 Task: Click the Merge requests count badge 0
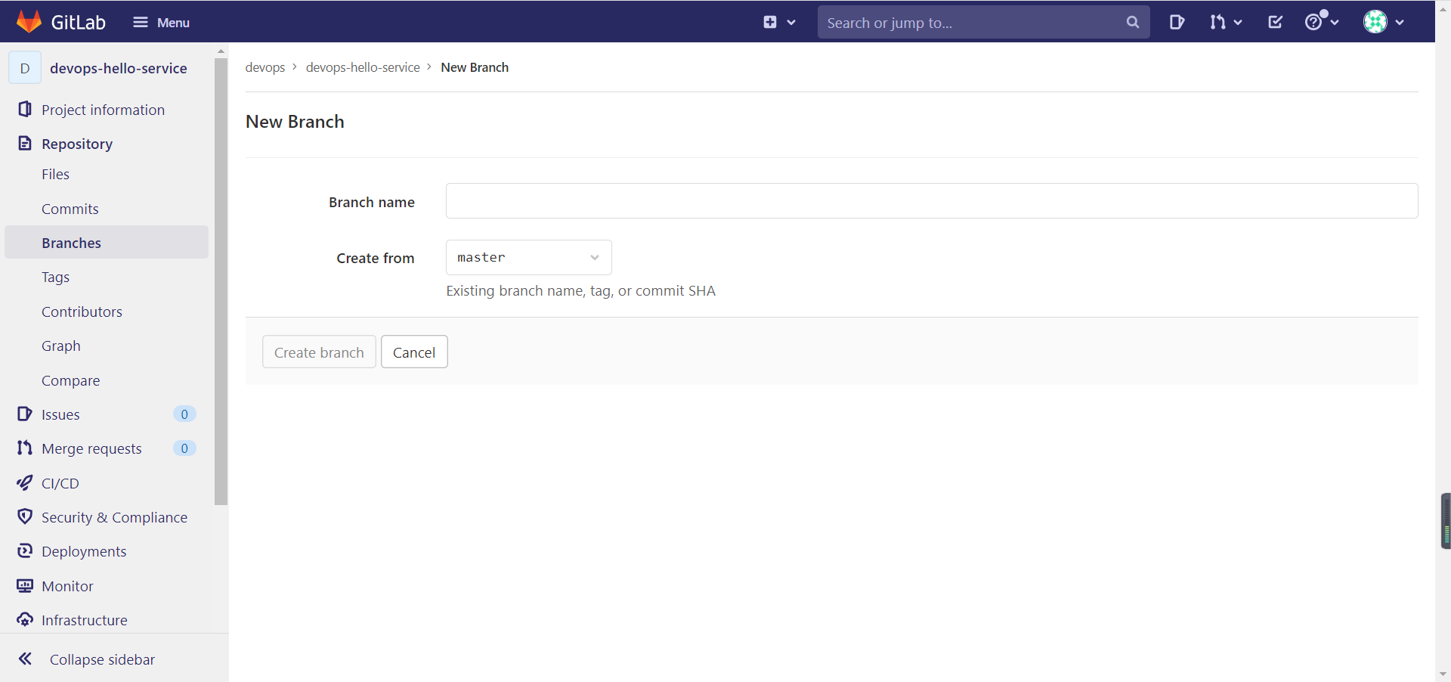[x=184, y=448]
